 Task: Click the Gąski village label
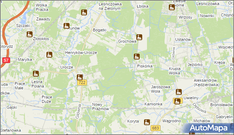click(12, 107)
